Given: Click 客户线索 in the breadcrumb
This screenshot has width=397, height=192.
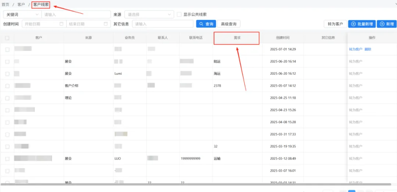Looking at the screenshot, I should [x=41, y=4].
